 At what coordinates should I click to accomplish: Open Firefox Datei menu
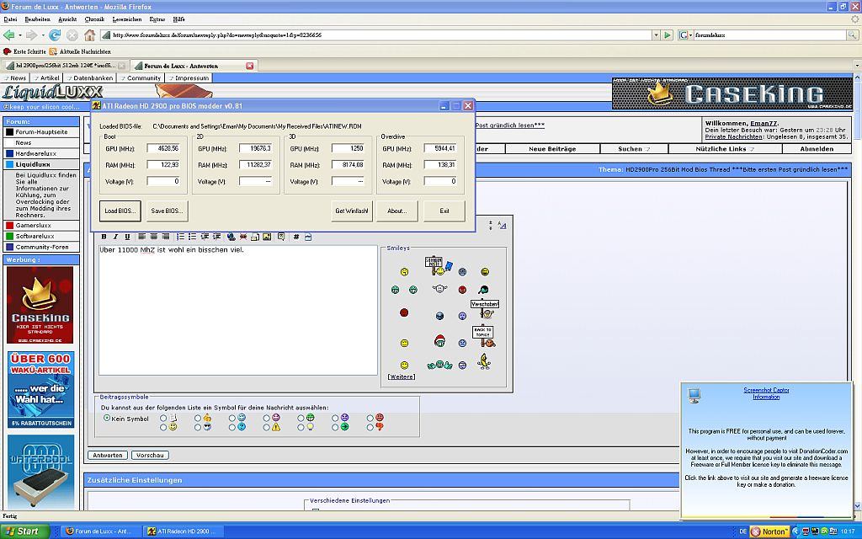(x=10, y=19)
